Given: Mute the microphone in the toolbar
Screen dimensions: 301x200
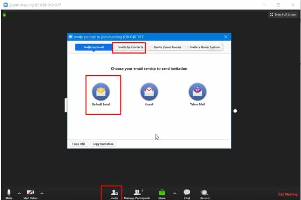Looking at the screenshot, I should click(x=9, y=194).
